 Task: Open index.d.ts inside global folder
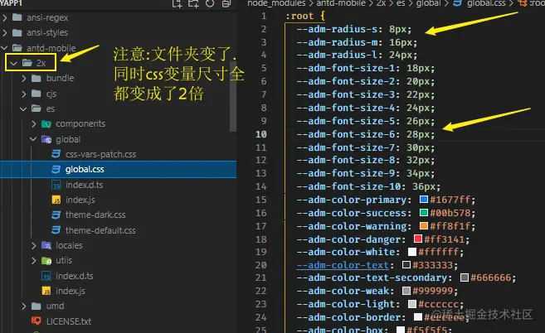pos(84,185)
